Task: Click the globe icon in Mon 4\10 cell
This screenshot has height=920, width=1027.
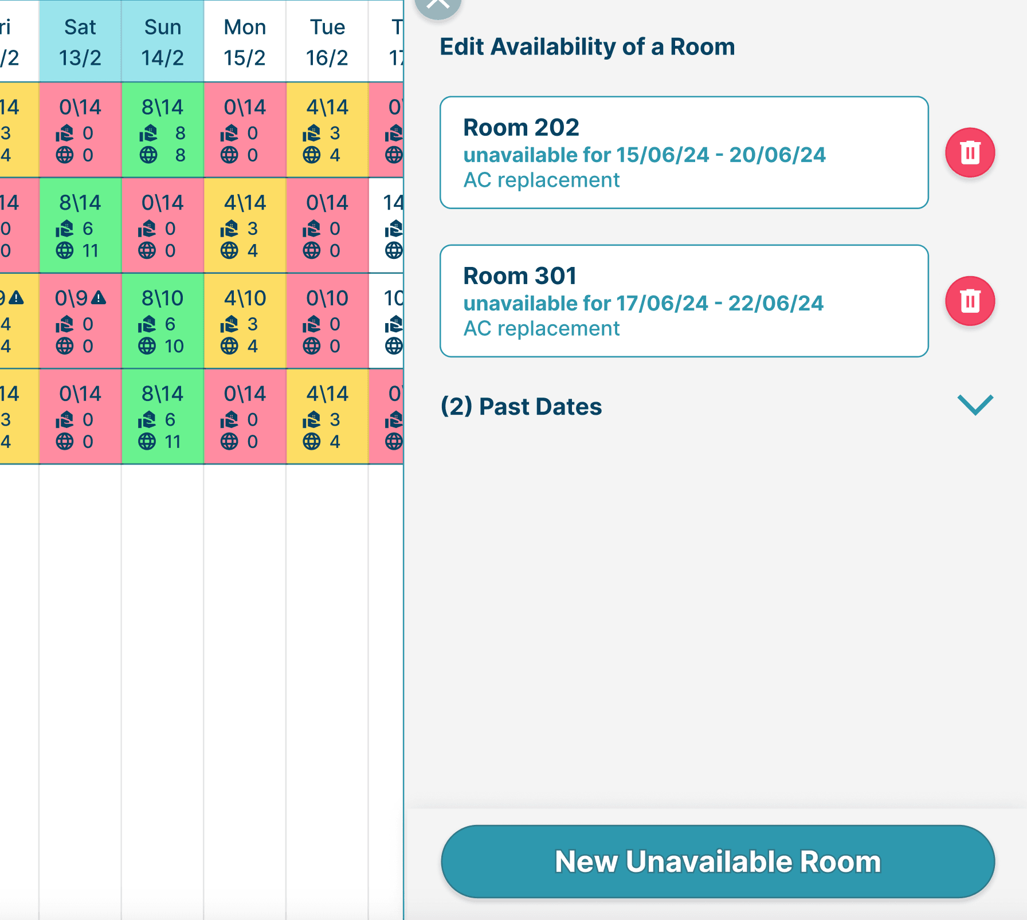Action: 229,346
